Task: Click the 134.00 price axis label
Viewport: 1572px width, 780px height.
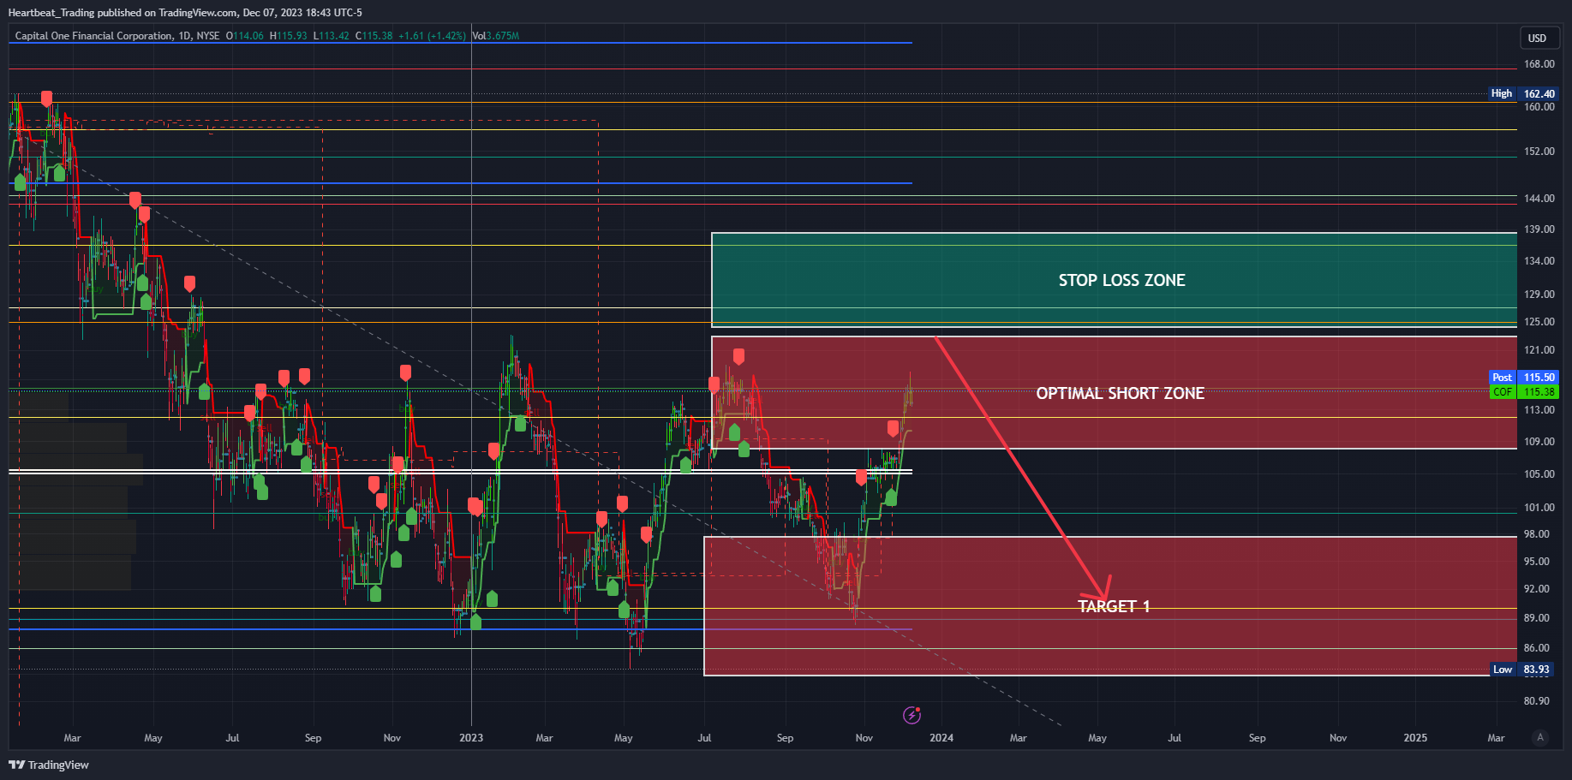Action: [x=1539, y=261]
